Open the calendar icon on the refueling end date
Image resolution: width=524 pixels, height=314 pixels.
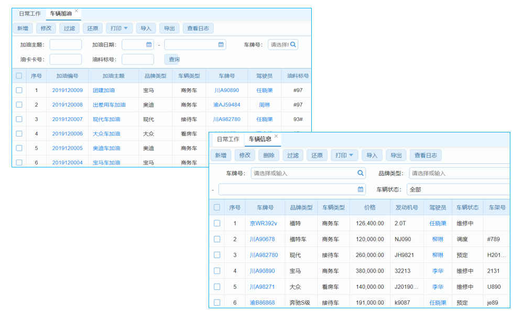pyautogui.click(x=220, y=44)
